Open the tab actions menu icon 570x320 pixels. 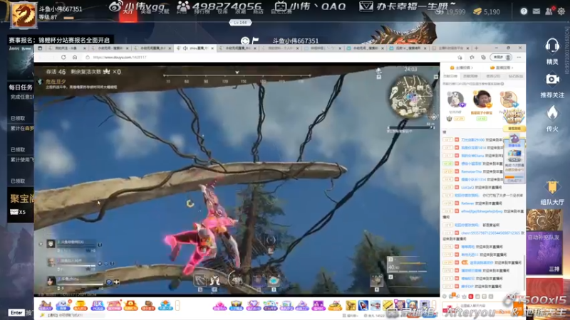[40, 48]
